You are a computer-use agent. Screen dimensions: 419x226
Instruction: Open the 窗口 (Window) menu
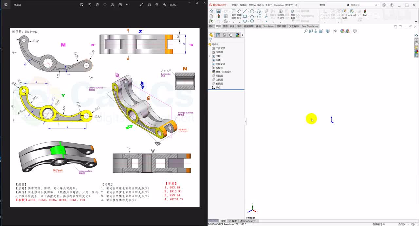tap(289, 5)
